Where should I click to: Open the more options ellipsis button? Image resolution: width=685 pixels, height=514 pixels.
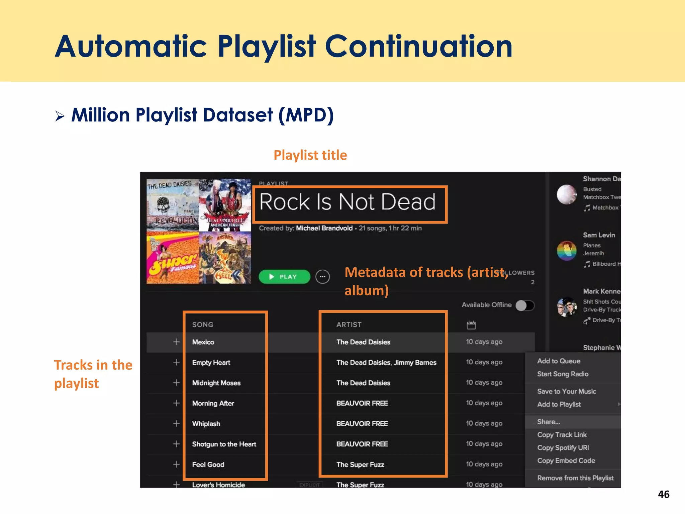(323, 277)
